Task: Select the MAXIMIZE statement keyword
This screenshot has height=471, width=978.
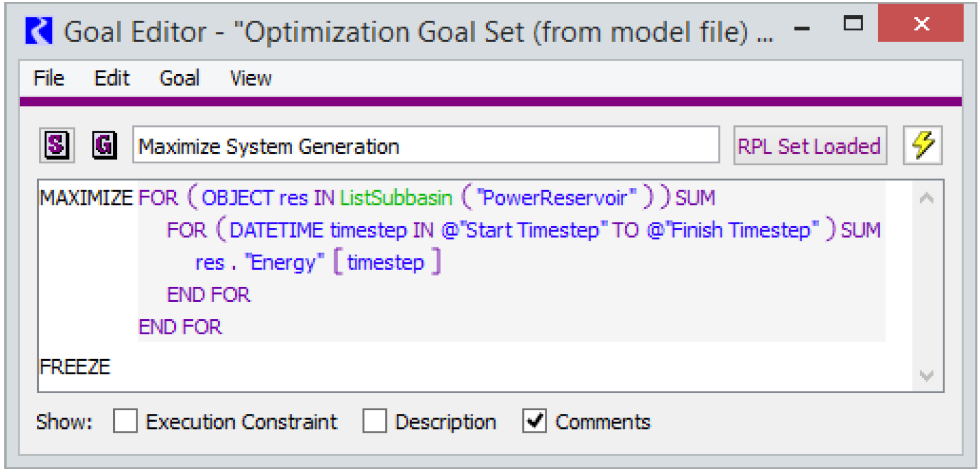Action: 86,198
